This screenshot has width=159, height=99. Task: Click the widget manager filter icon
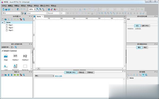(143, 75)
